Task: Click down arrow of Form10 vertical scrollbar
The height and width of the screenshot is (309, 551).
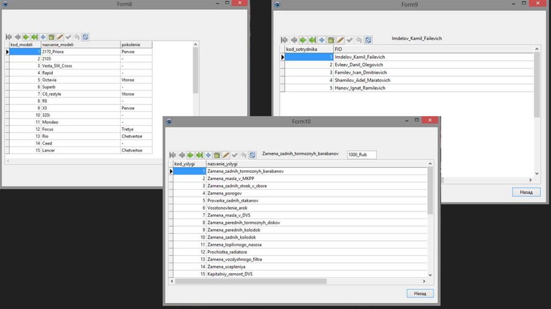Action: pos(430,274)
